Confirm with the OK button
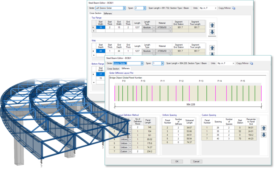This screenshot has height=169, width=276. tap(177, 162)
